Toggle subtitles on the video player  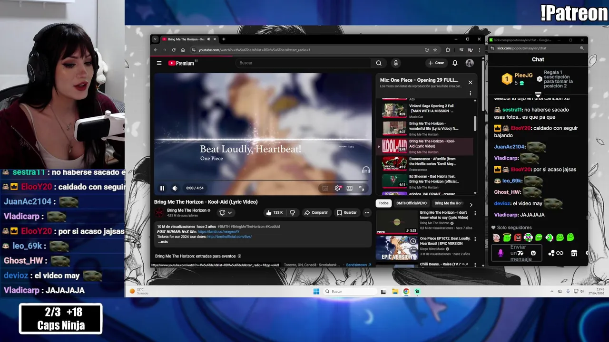pos(325,188)
